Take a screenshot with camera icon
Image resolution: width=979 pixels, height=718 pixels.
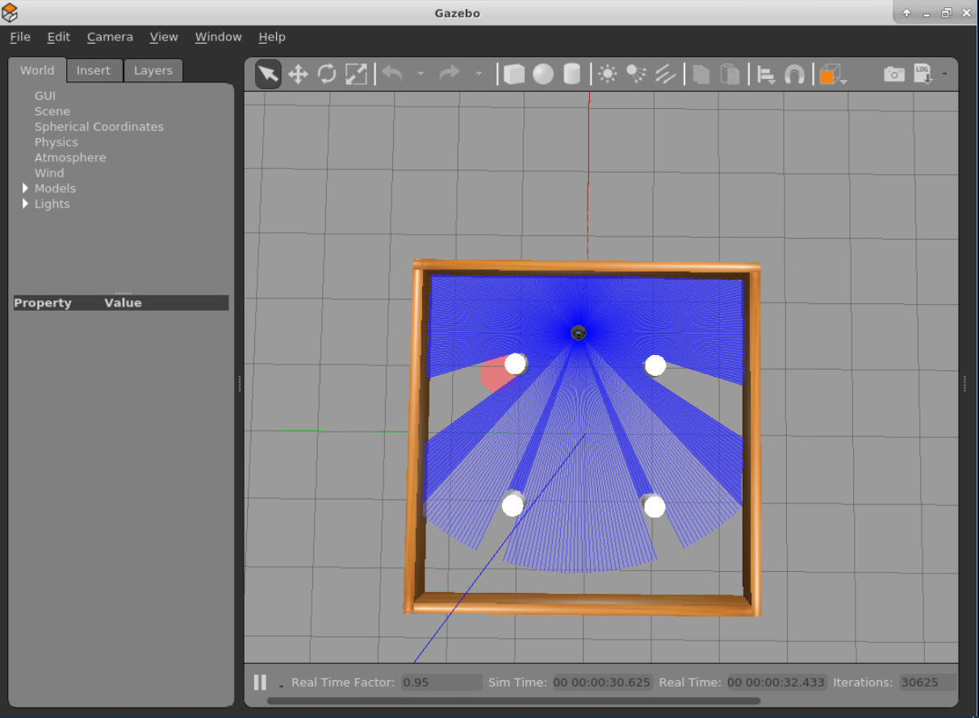click(x=893, y=75)
